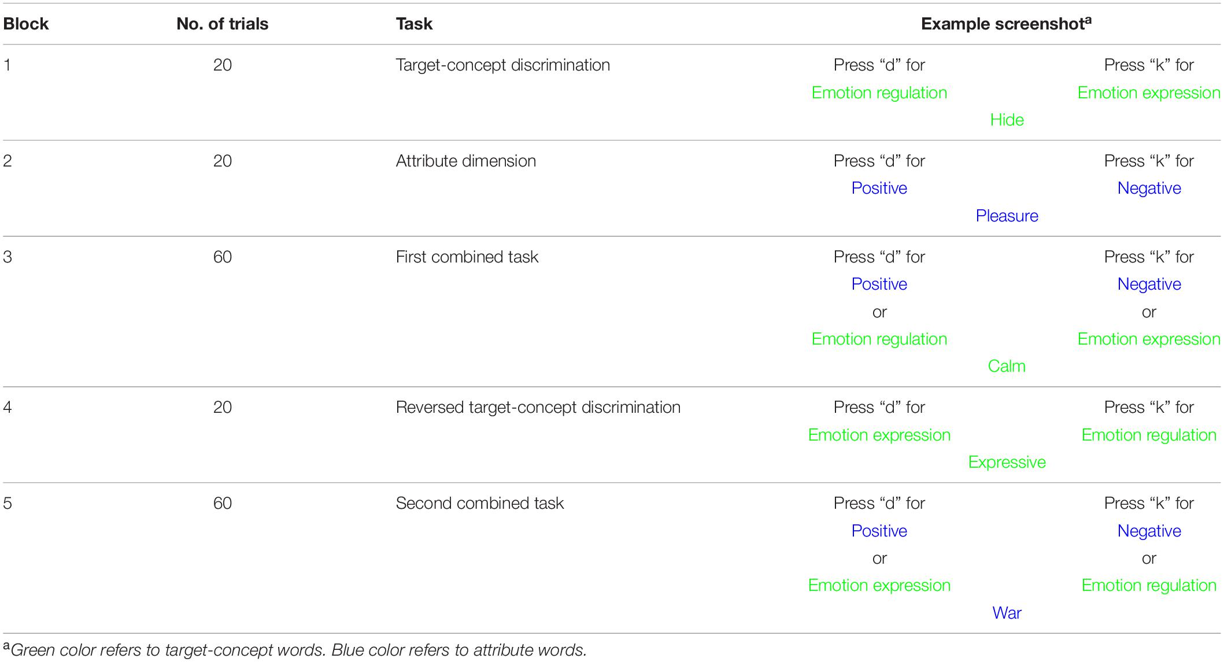Click 'Example screenshot' column header
Viewport: 1224px width, 662px height.
click(x=1007, y=23)
